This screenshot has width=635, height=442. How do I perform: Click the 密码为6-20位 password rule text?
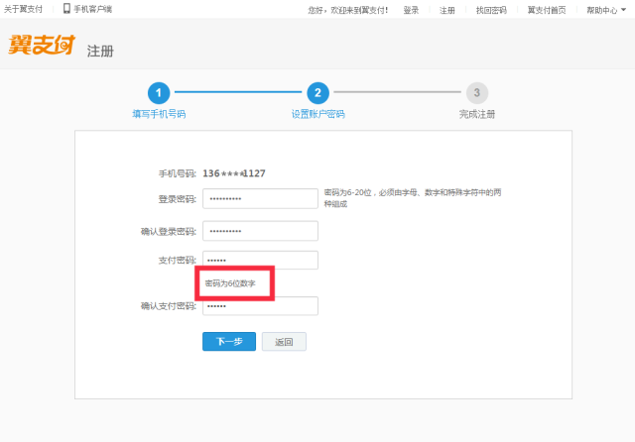tap(413, 198)
